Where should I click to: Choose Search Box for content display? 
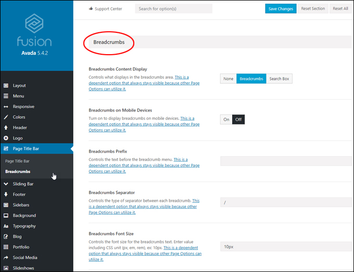[x=279, y=79]
